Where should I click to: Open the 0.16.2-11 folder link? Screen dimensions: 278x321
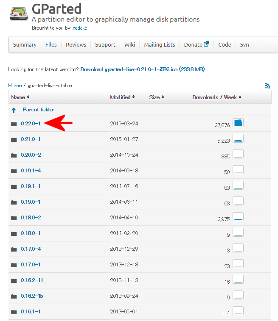click(x=32, y=280)
